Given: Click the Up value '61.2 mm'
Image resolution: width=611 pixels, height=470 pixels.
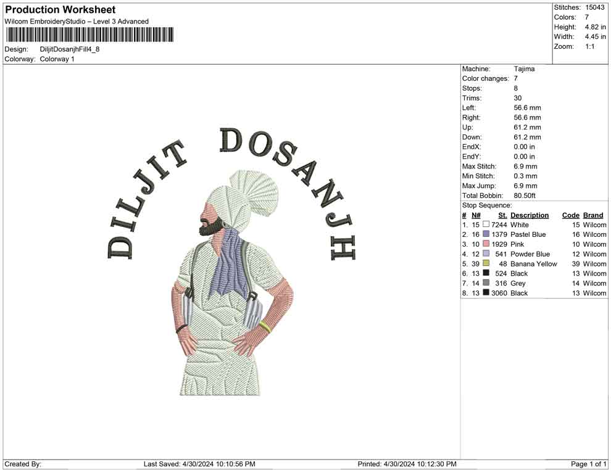Looking at the screenshot, I should point(527,127).
